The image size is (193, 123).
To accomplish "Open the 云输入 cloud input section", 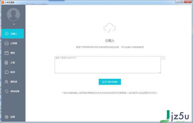I will (13, 34).
